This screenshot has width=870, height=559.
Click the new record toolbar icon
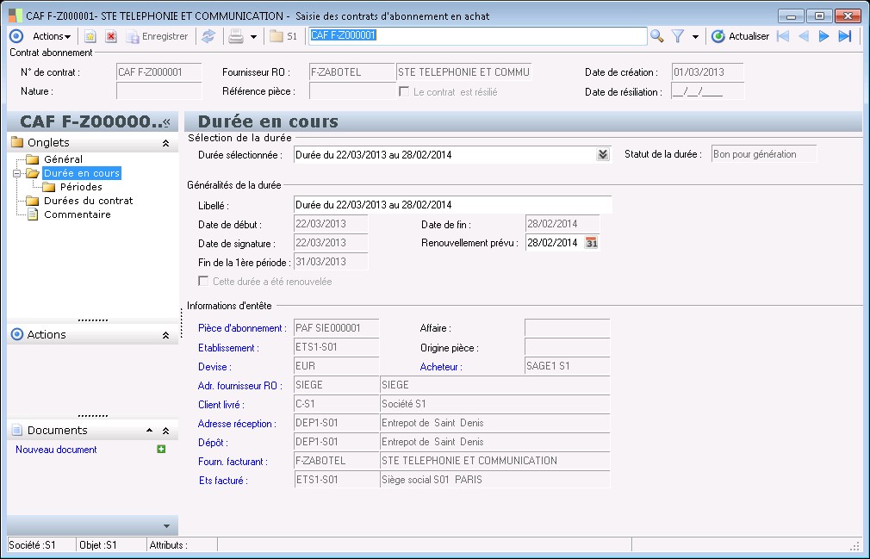(90, 36)
